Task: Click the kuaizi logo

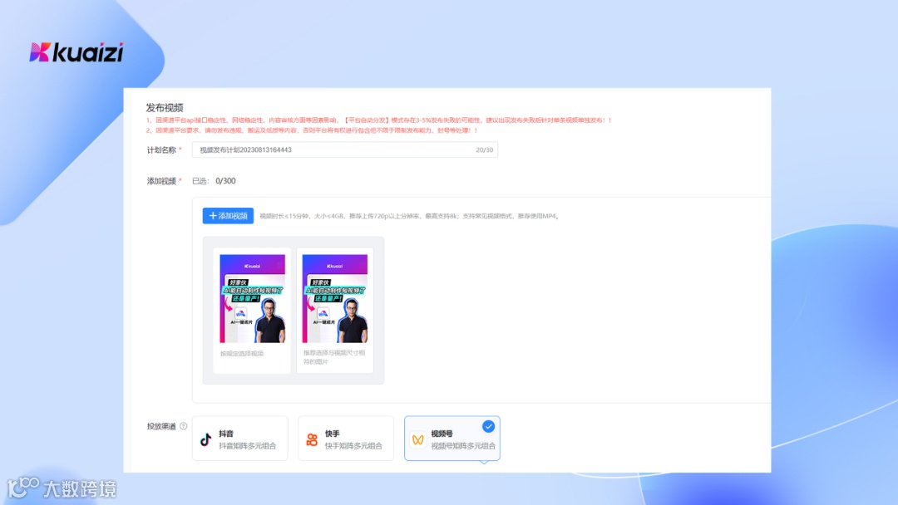Action: 76,52
